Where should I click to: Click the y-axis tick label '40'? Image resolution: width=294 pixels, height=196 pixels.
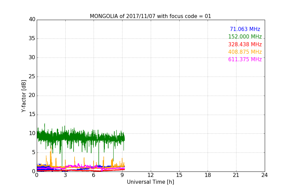(x=32, y=19)
